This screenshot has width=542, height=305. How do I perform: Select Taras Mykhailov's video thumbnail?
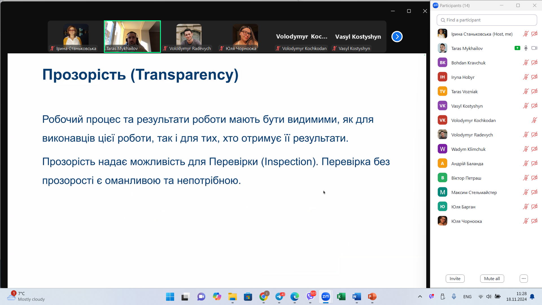pos(132,36)
